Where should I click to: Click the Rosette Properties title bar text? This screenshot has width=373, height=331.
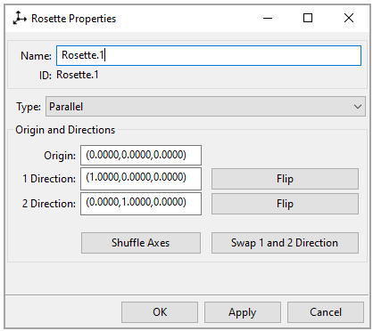74,19
